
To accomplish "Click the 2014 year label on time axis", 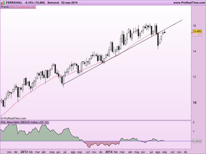I will (x=109, y=152).
